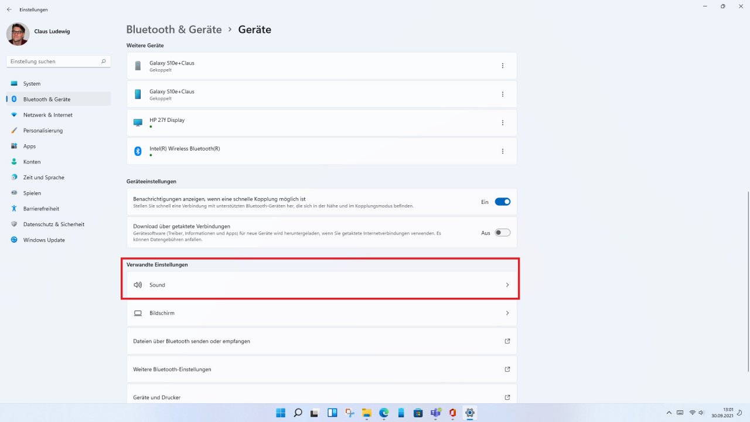Screen dimensions: 750x422
Task: Click the 'Einstellung suchen' search field
Action: (59, 61)
